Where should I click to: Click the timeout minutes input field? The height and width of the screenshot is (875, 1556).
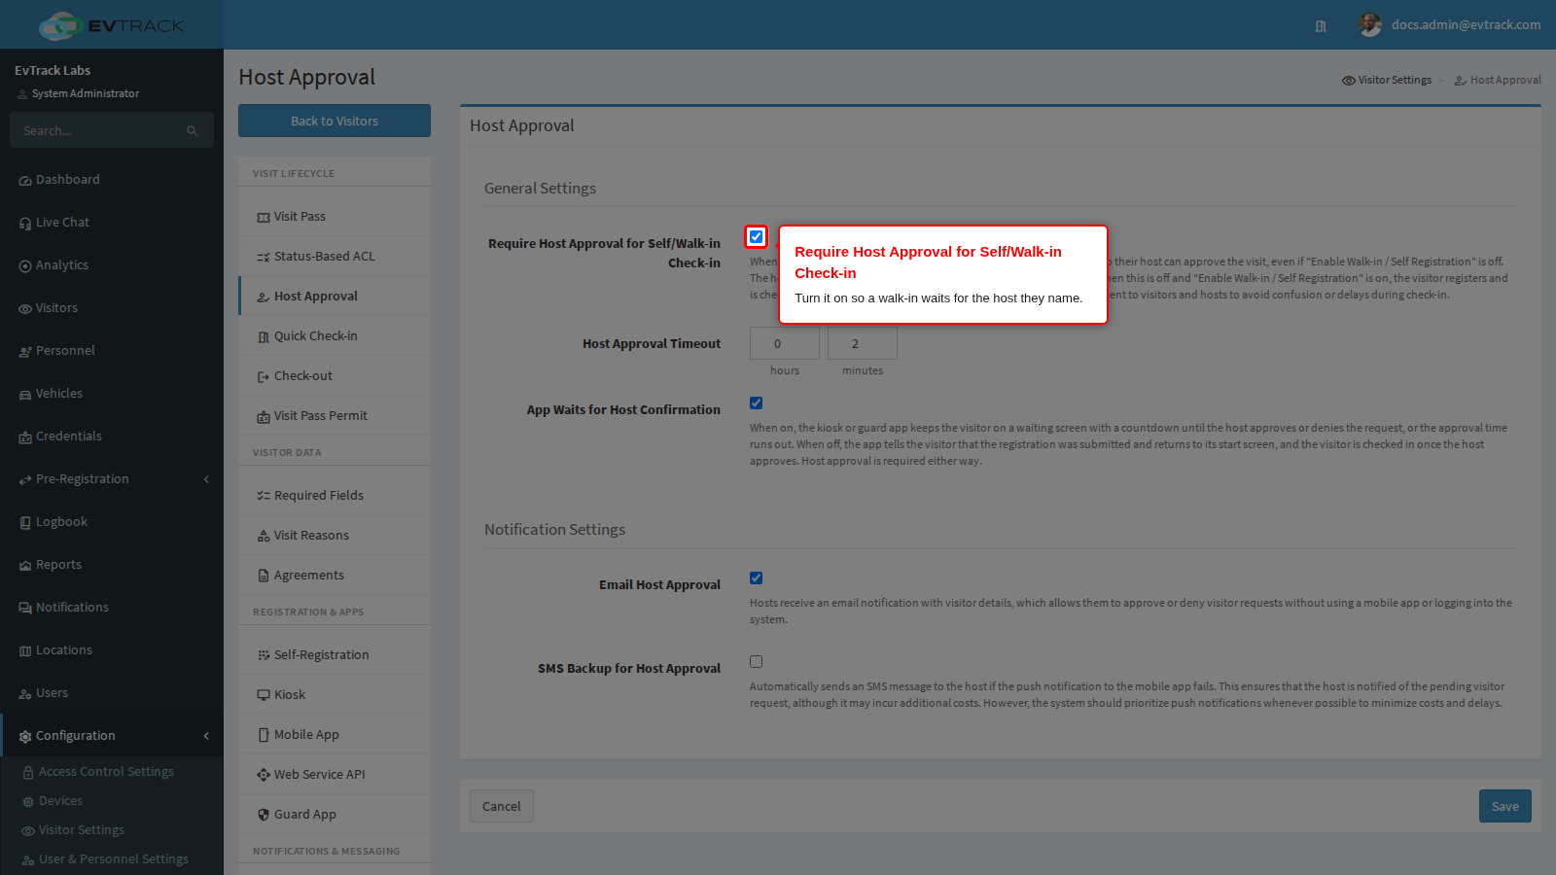click(863, 343)
